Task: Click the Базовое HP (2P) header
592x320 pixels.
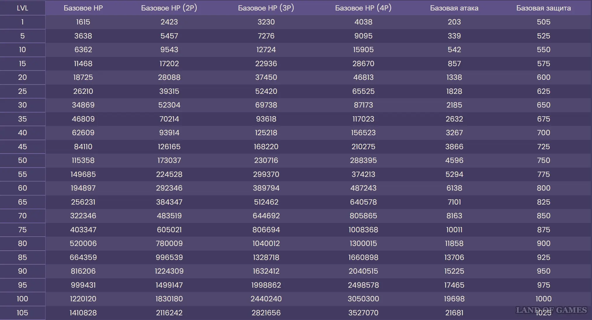Action: point(169,8)
